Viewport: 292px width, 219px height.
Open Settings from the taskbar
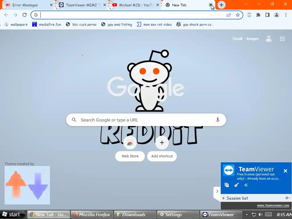coord(178,214)
